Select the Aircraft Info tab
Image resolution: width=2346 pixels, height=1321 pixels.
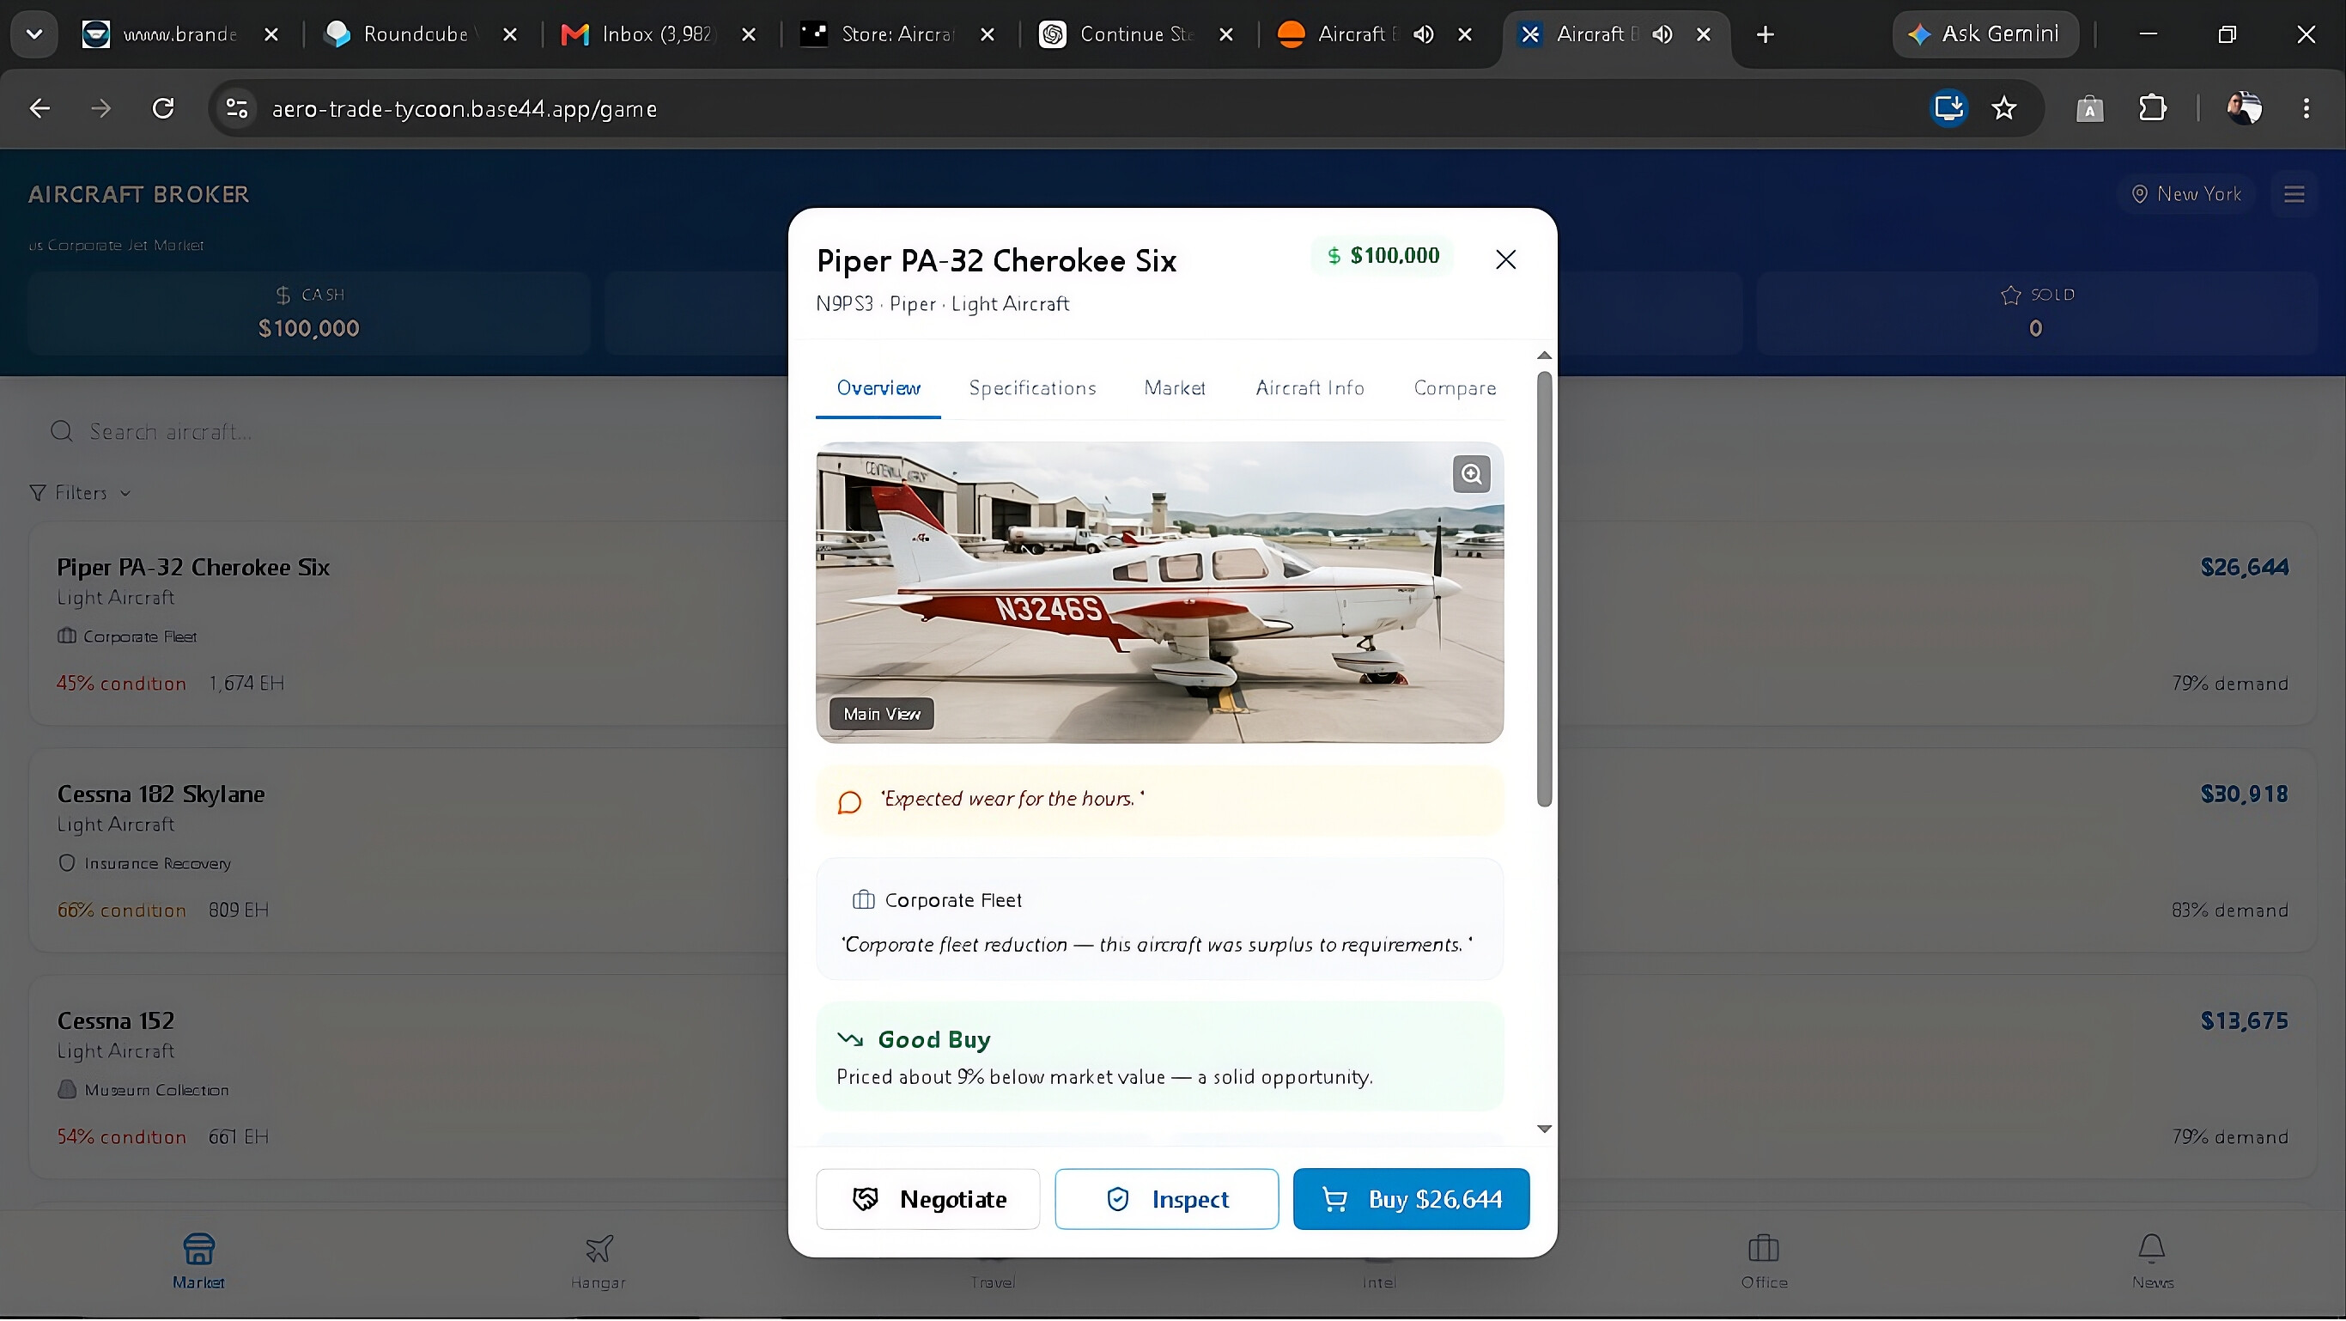click(x=1310, y=388)
